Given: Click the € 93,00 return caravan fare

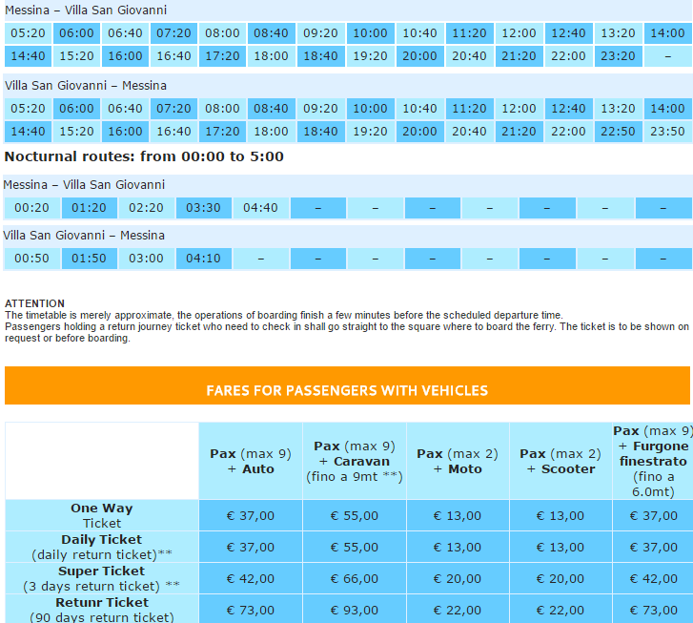Looking at the screenshot, I should click(354, 610).
